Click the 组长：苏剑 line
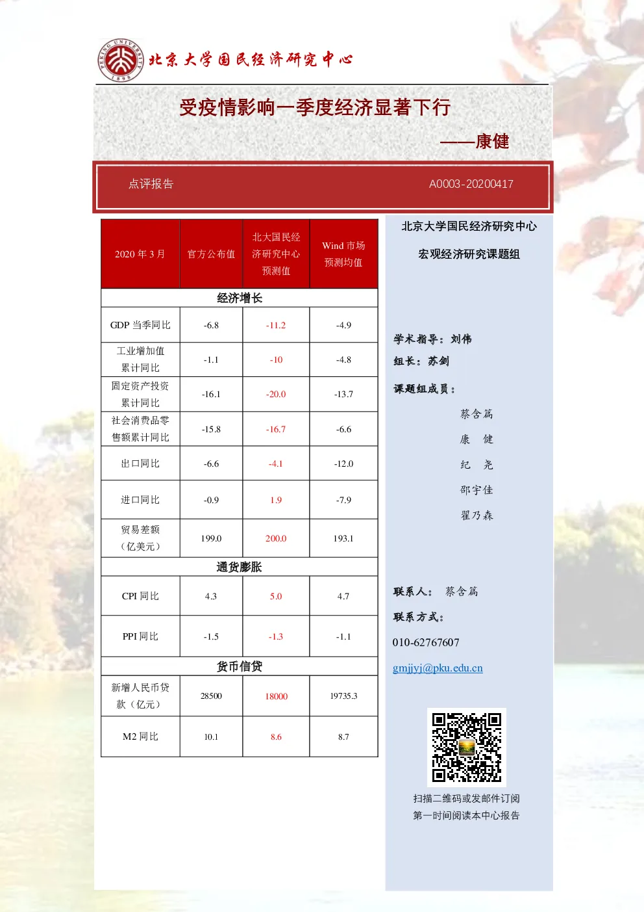Viewport: 644px width, 912px height. pyautogui.click(x=421, y=361)
